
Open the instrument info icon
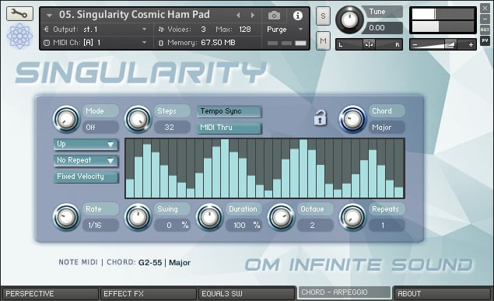[x=298, y=15]
